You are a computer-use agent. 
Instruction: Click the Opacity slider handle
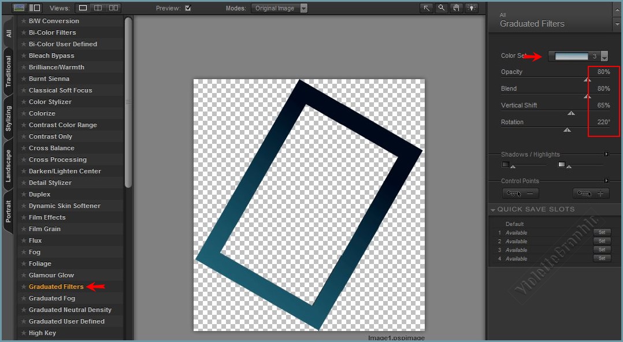tap(587, 80)
